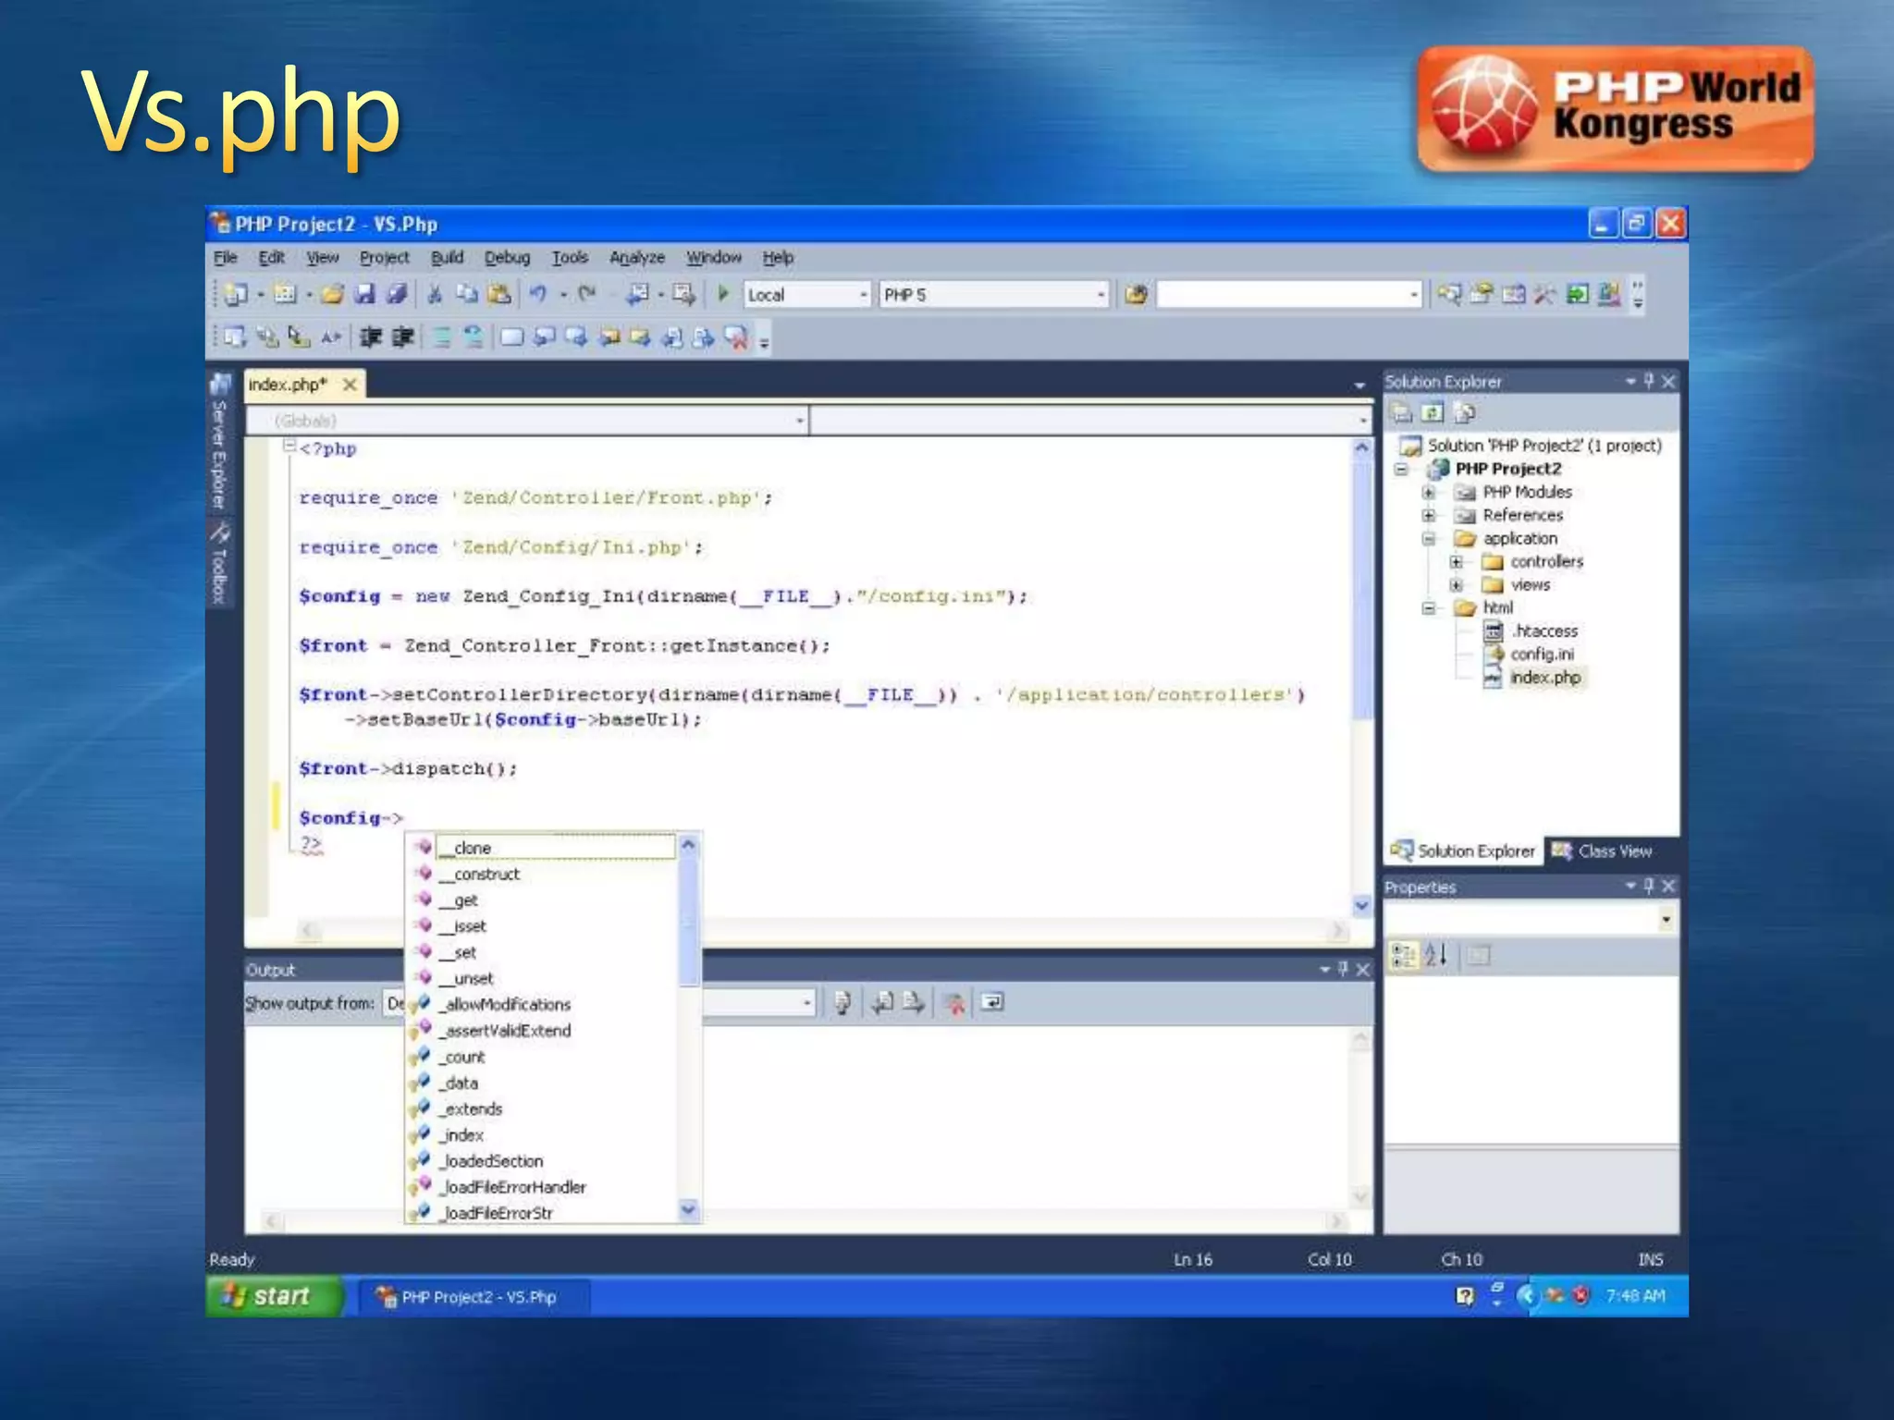The image size is (1894, 1420).
Task: Open the Project menu
Action: point(384,257)
